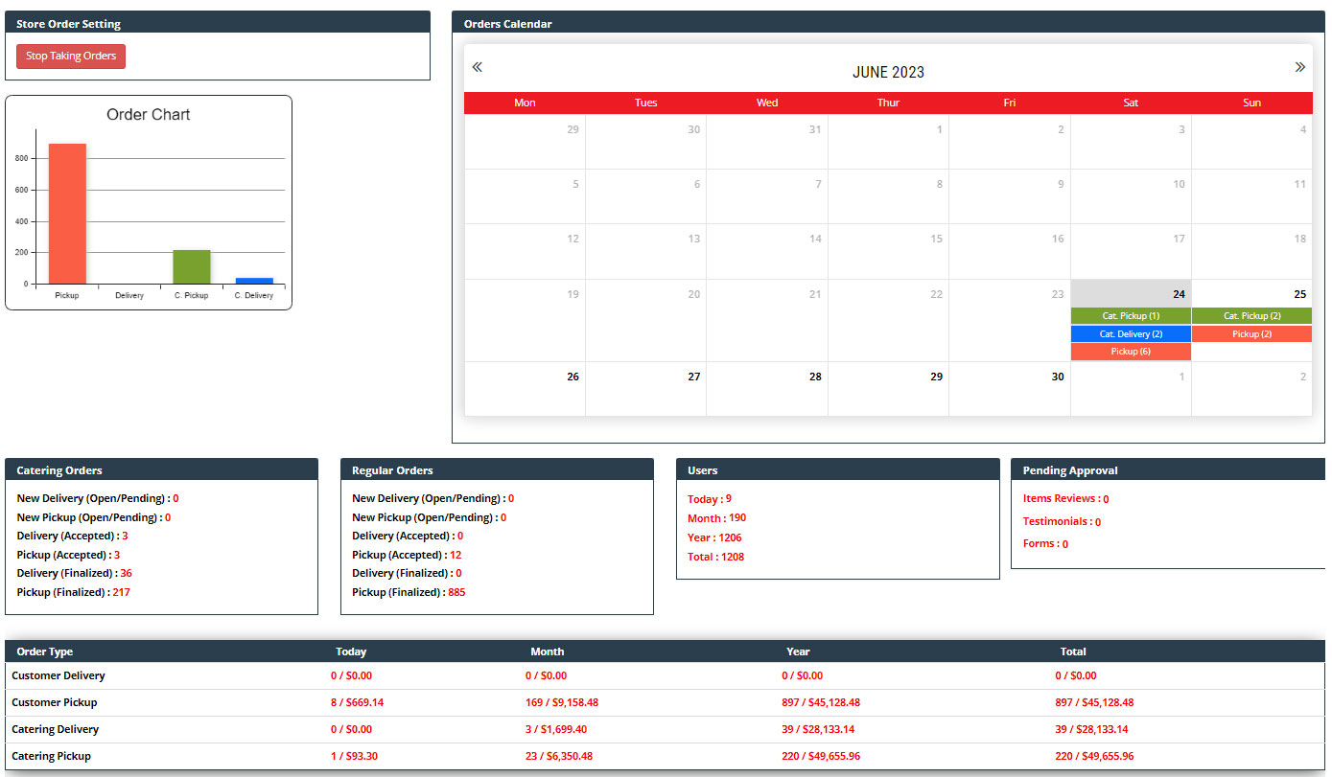Select the blue C. Delivery chart bar
The image size is (1332, 777).
click(254, 281)
